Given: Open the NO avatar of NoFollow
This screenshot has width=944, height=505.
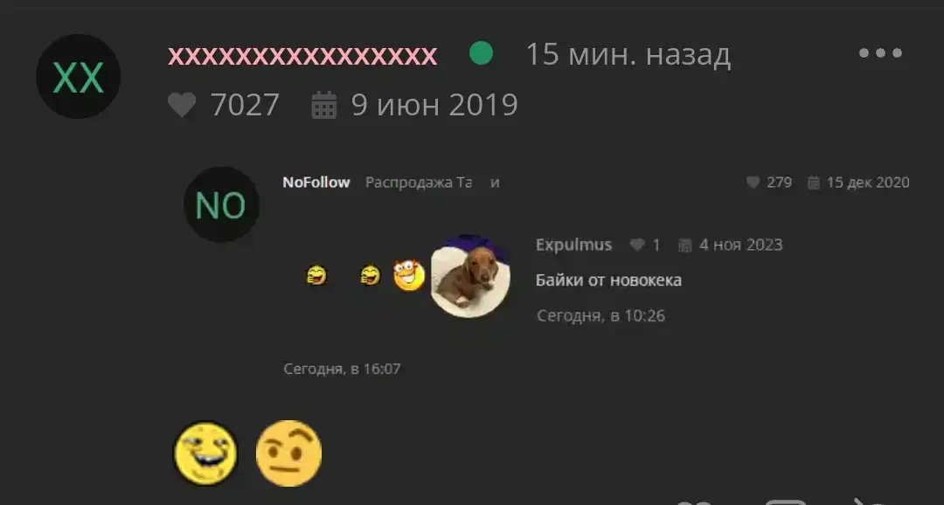Looking at the screenshot, I should click(x=221, y=204).
